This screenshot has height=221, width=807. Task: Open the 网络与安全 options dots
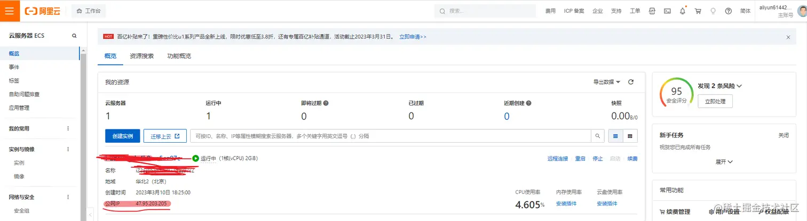tap(68, 197)
